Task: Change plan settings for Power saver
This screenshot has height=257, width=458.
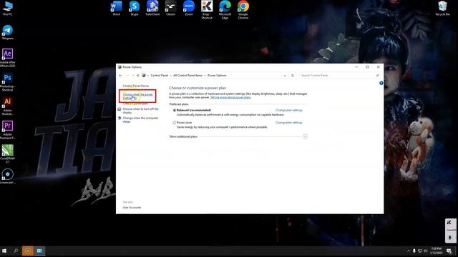Action: (x=289, y=122)
